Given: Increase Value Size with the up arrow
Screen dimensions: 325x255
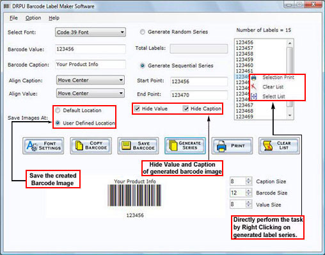Looking at the screenshot, I should [x=248, y=202].
